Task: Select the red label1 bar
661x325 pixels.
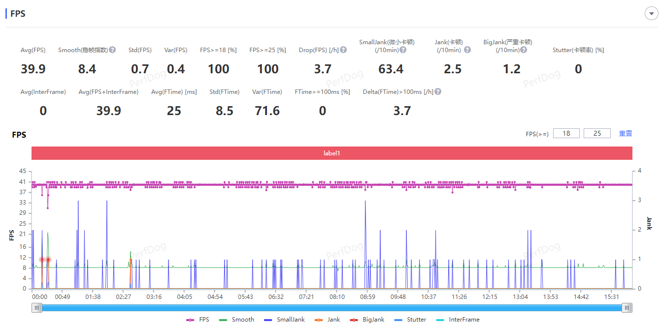Action: 331,153
